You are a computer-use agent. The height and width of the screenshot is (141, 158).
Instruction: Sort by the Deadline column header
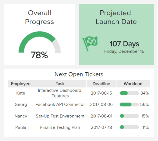101,84
